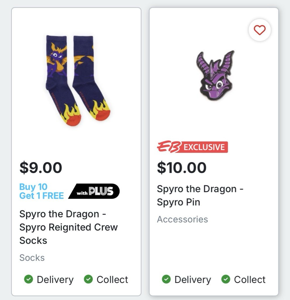Click the EB Exclusive badge

click(192, 147)
